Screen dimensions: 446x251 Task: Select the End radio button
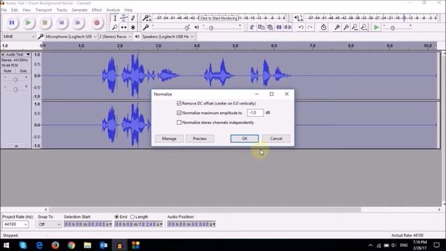(x=116, y=217)
